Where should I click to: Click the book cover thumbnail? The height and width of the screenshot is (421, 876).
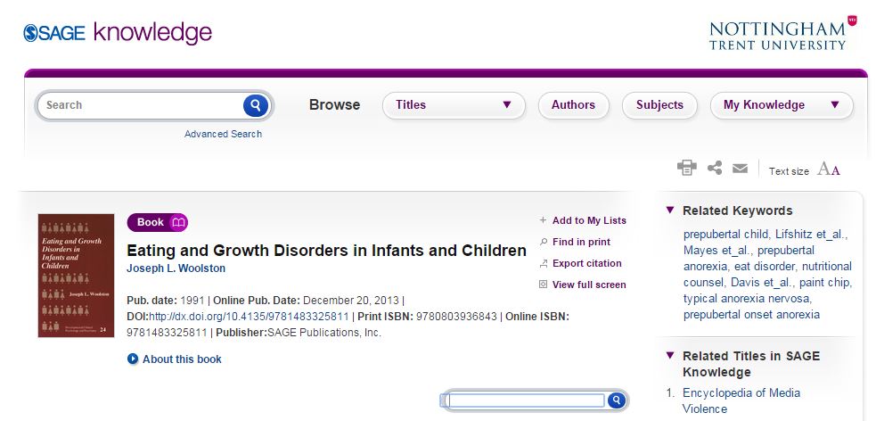[77, 276]
